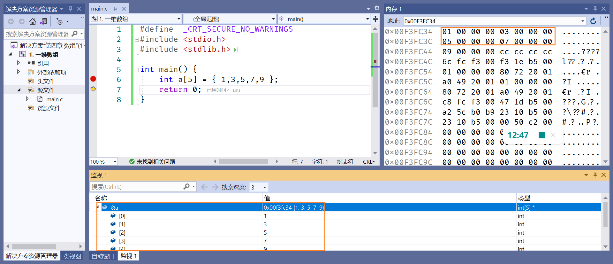Click the Solution Explorer search field

click(x=38, y=34)
